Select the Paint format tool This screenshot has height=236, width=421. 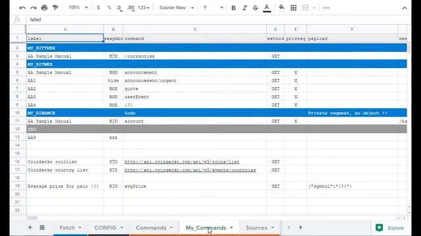pos(55,8)
